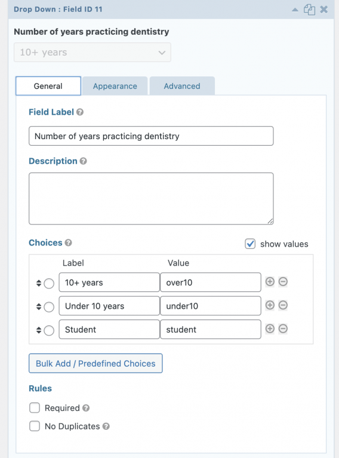Click the Choices help question mark icon

coord(68,242)
